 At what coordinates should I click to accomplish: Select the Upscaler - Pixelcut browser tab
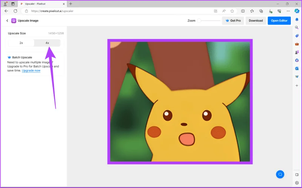pos(42,4)
